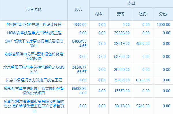Click labor value 39328.00
This screenshot has height=114, width=173.
[x=122, y=33]
